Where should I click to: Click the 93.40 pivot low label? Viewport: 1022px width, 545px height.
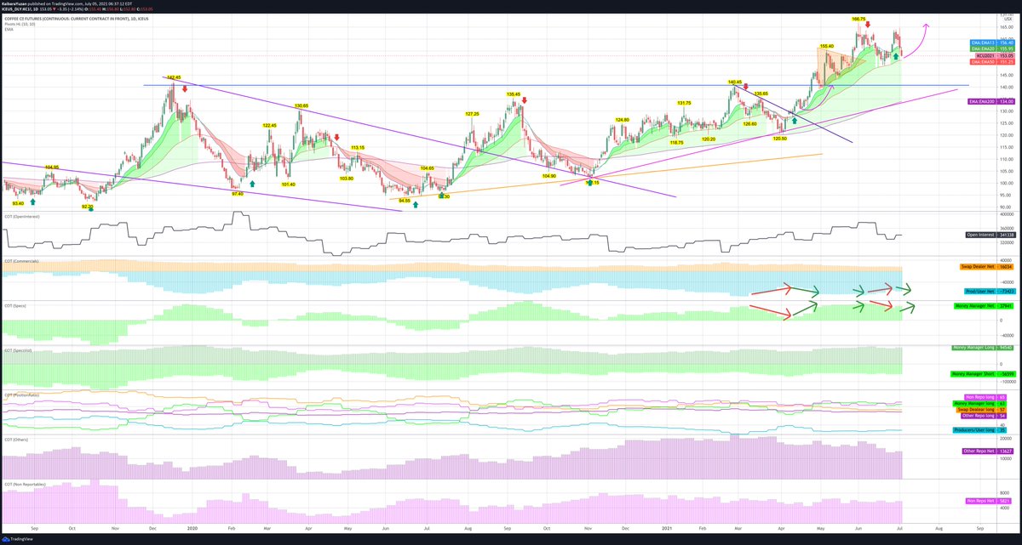click(x=17, y=203)
